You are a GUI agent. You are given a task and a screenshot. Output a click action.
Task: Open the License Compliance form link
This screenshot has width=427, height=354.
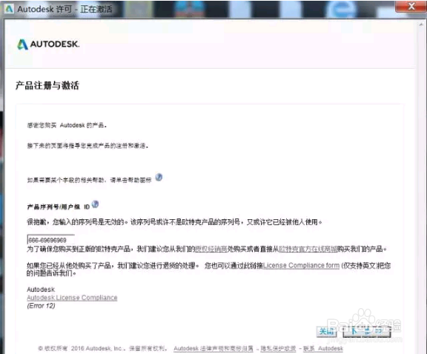[x=301, y=265]
